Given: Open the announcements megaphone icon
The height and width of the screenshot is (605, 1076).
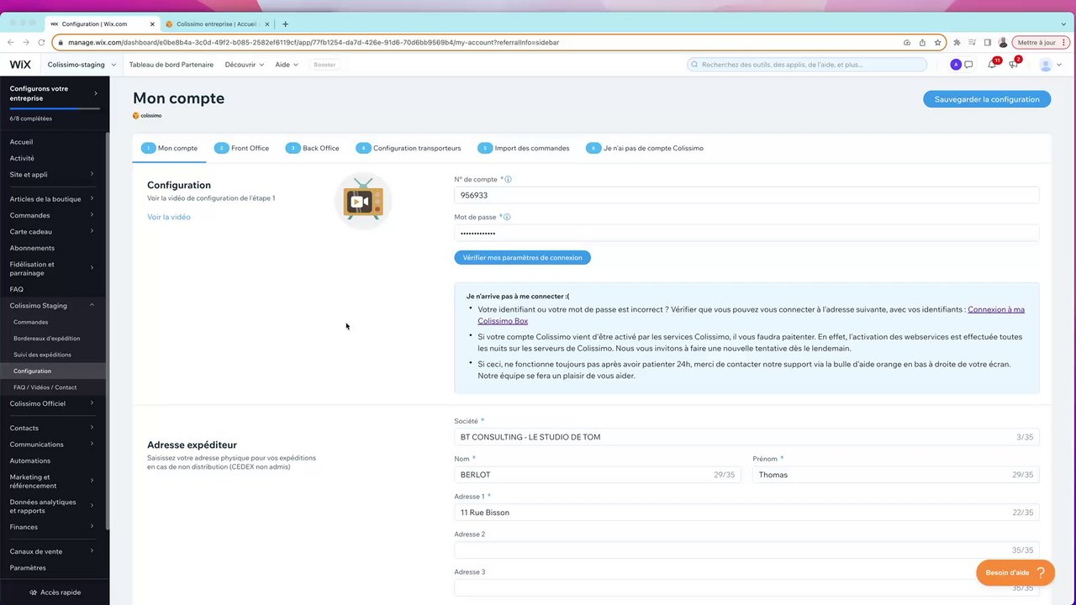Looking at the screenshot, I should (1013, 65).
